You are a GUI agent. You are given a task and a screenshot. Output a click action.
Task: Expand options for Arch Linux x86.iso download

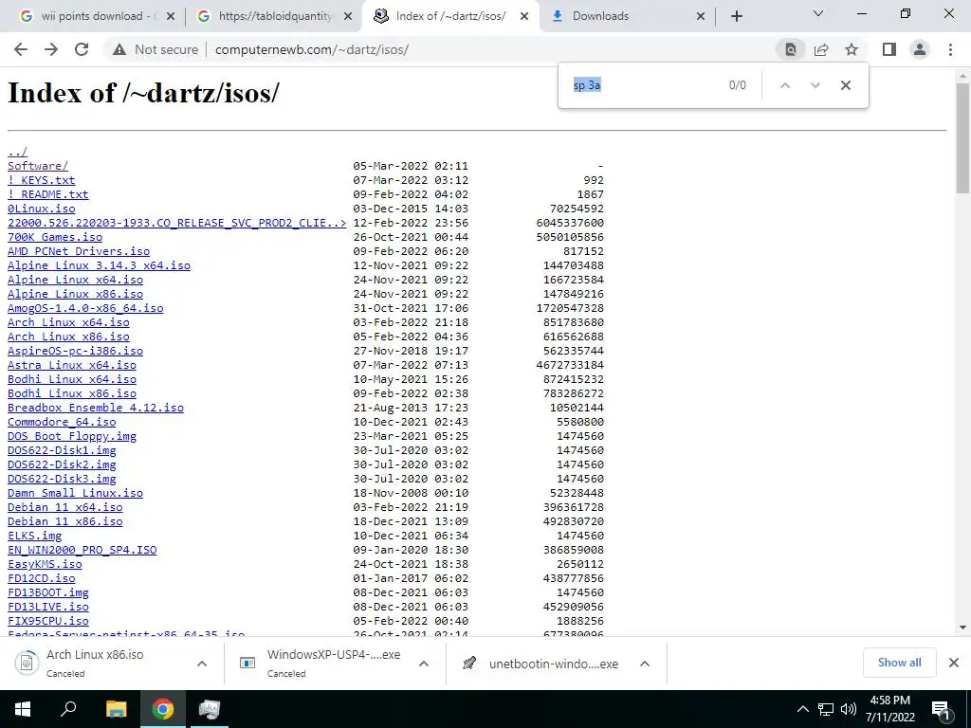coord(201,664)
